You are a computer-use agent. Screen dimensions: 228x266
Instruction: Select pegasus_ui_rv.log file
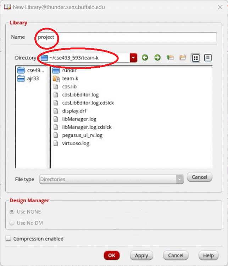click(78, 135)
